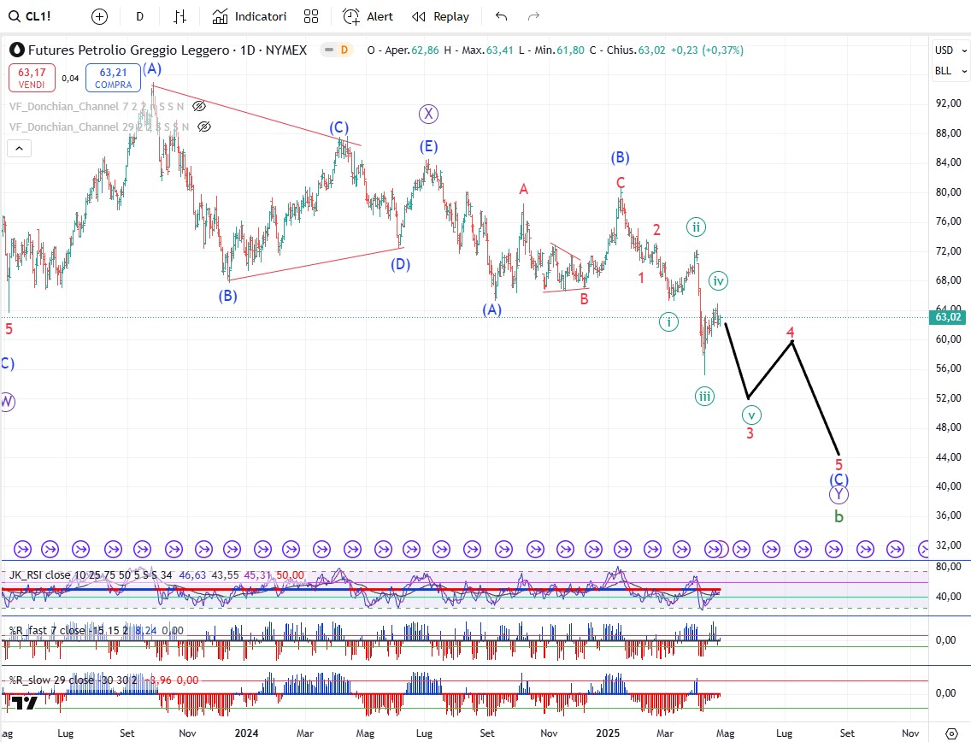Redo the chart action

click(533, 17)
